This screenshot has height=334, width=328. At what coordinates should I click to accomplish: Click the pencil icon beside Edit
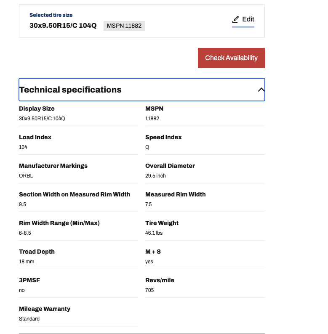pos(235,19)
